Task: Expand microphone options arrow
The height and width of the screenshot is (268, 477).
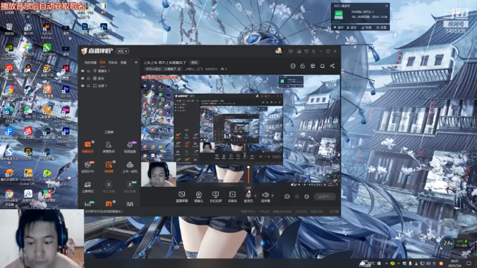Action: coord(255,195)
